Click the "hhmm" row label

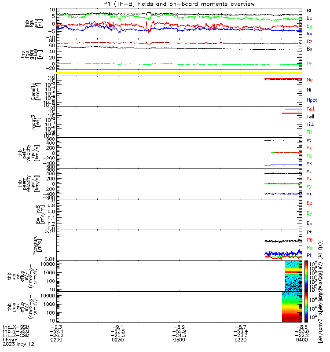tap(10, 340)
